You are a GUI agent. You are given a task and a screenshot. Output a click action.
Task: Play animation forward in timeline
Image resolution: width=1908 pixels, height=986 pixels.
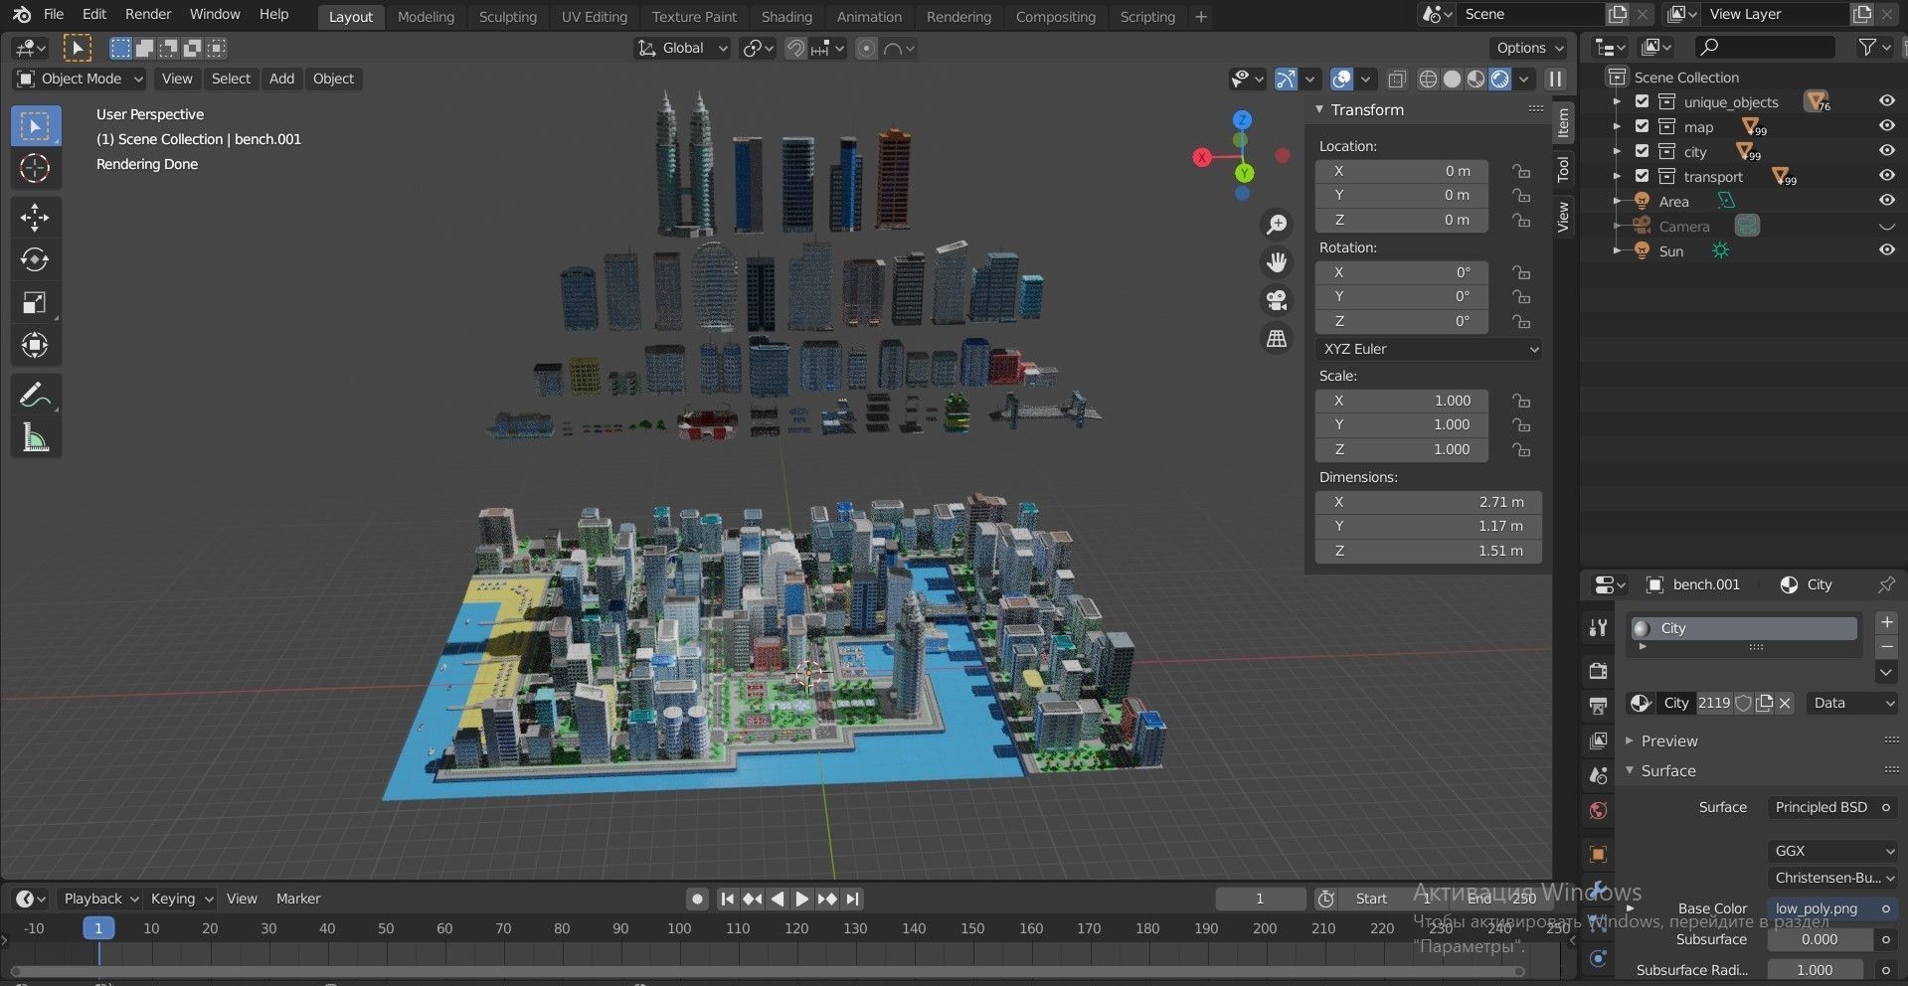point(801,899)
